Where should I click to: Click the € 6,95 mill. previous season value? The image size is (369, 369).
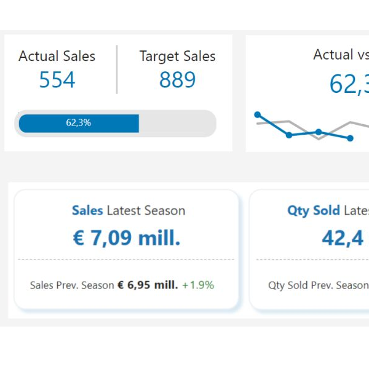tap(148, 285)
